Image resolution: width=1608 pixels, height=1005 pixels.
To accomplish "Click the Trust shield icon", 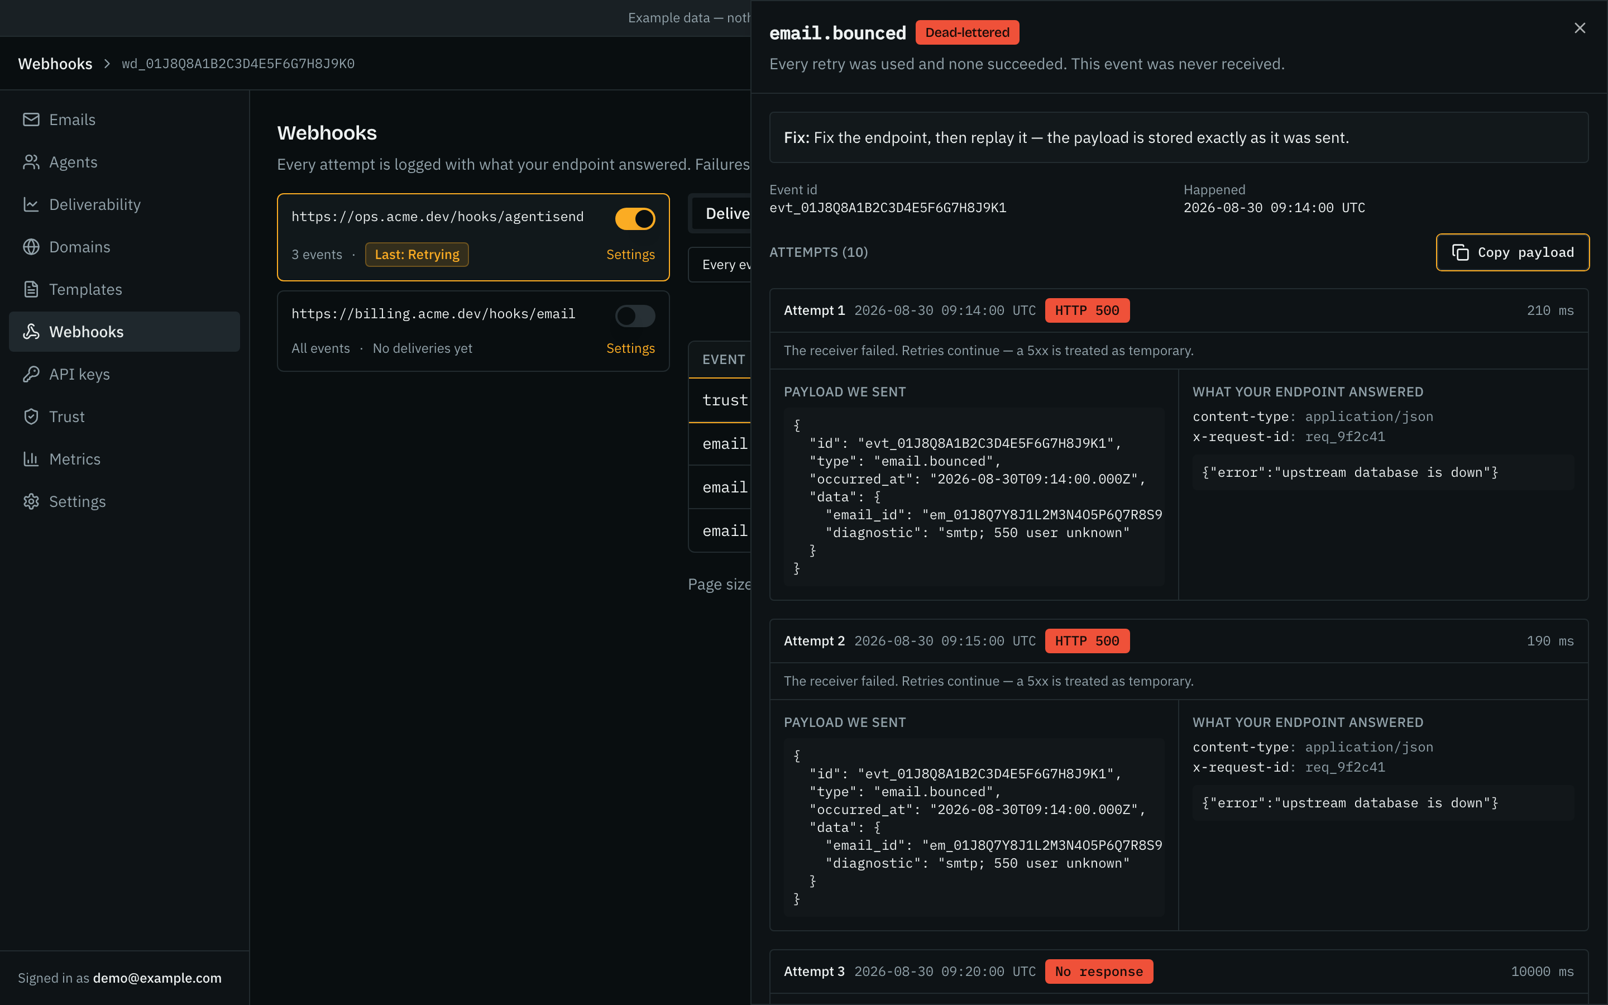I will [x=31, y=417].
